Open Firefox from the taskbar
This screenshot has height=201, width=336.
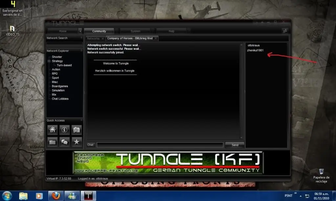pos(56,196)
